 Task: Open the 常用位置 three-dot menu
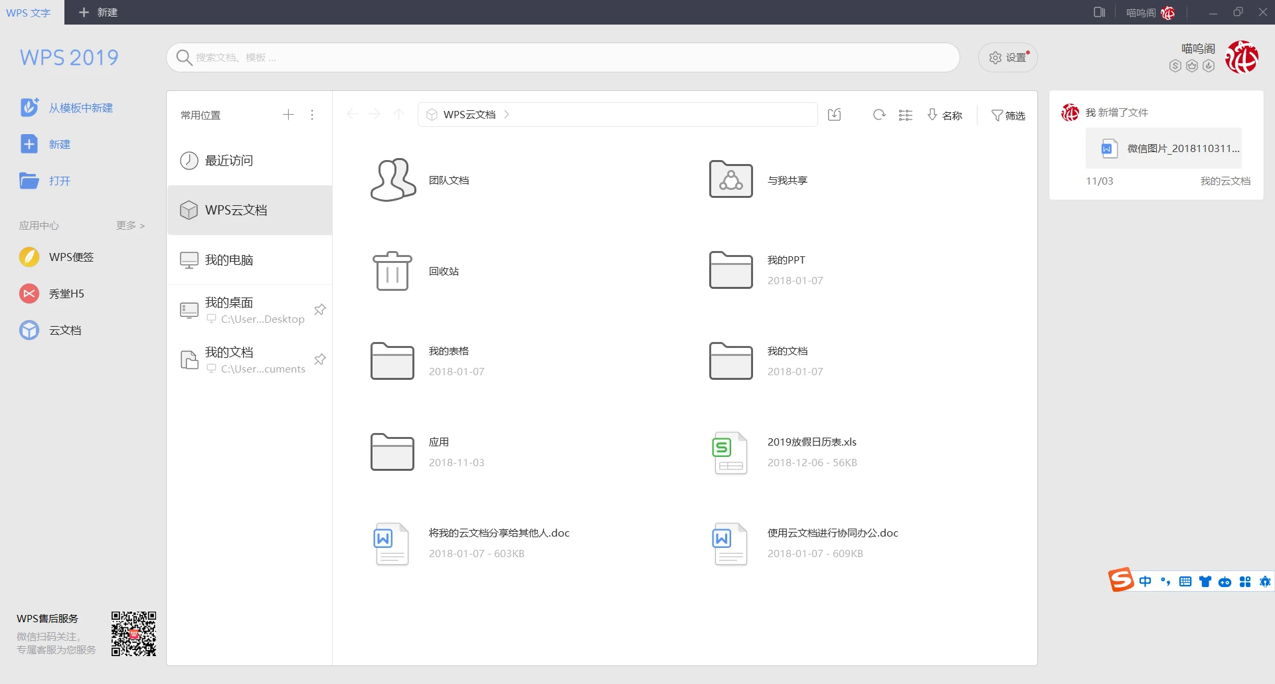click(312, 115)
